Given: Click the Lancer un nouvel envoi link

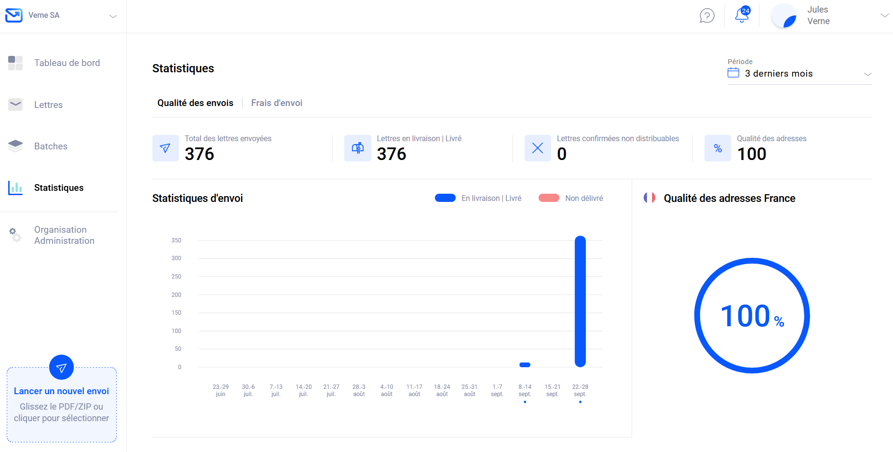Looking at the screenshot, I should (61, 391).
